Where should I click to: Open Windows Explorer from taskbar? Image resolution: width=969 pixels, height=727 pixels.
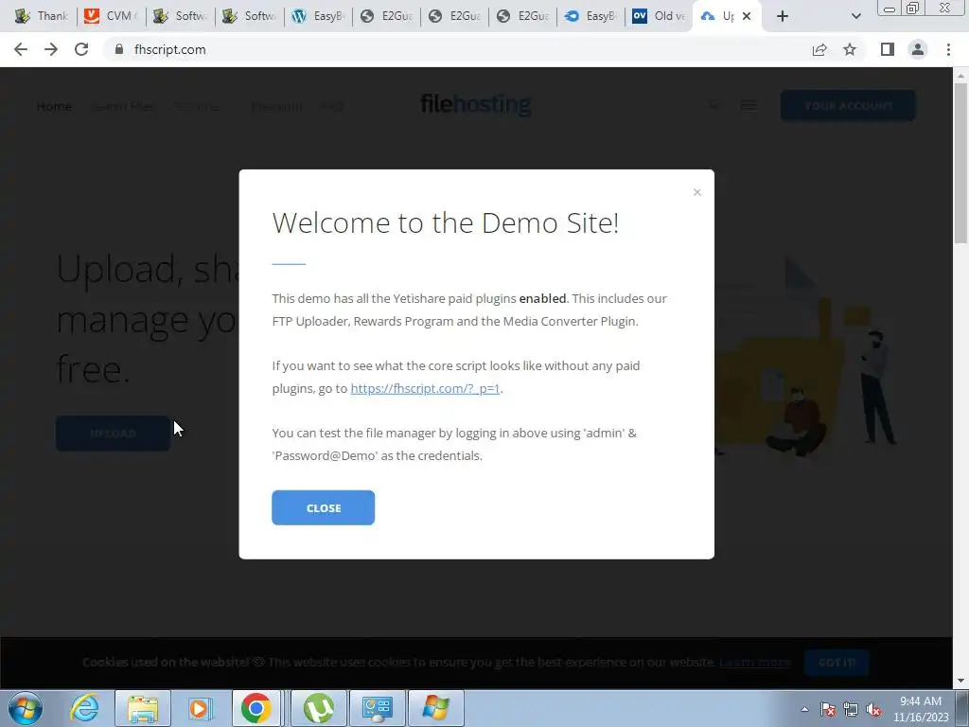coord(143,708)
